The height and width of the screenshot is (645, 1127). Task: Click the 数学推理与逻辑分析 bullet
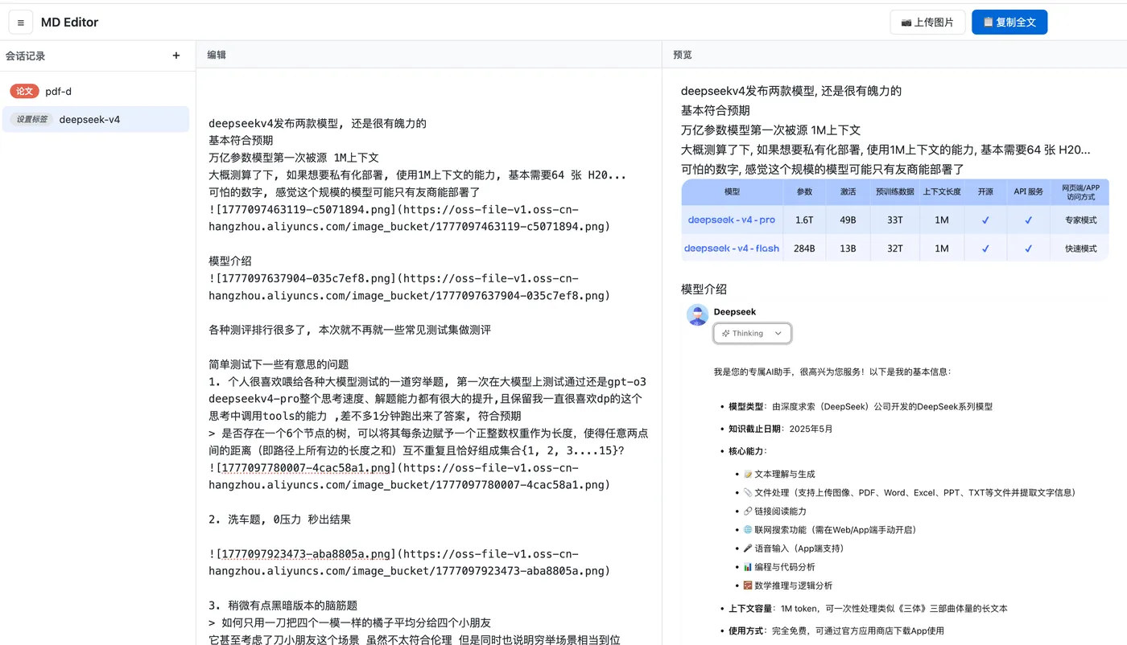[788, 585]
